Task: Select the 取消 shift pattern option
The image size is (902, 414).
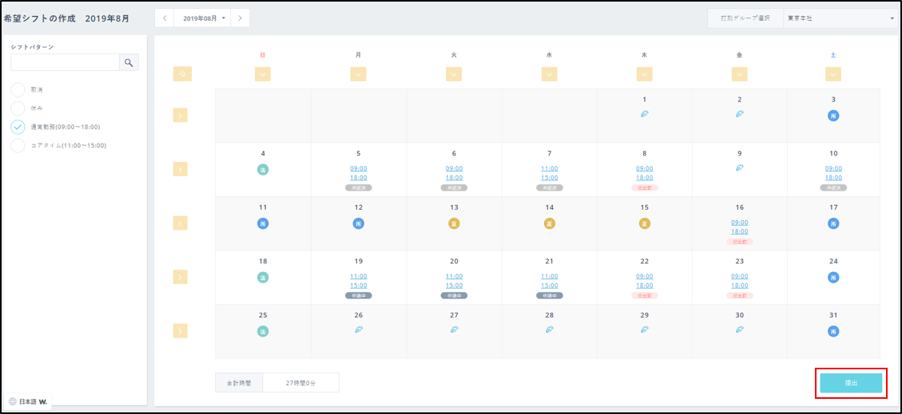Action: point(18,89)
